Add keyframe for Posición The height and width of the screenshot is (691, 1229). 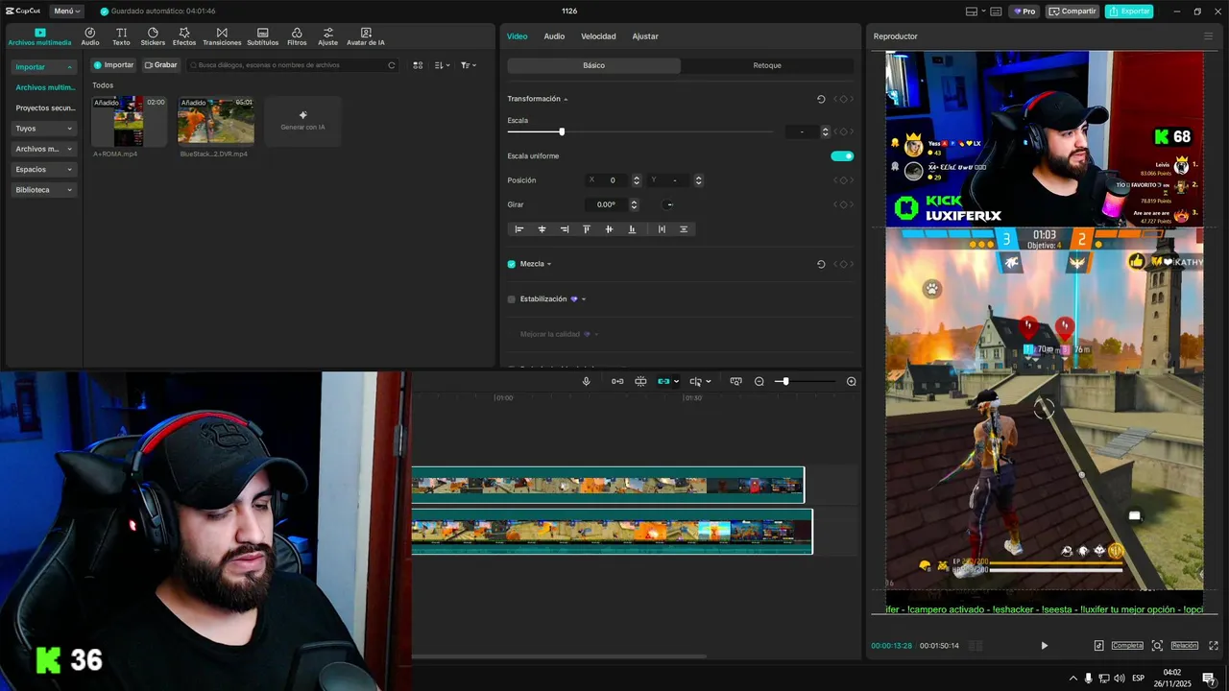843,180
